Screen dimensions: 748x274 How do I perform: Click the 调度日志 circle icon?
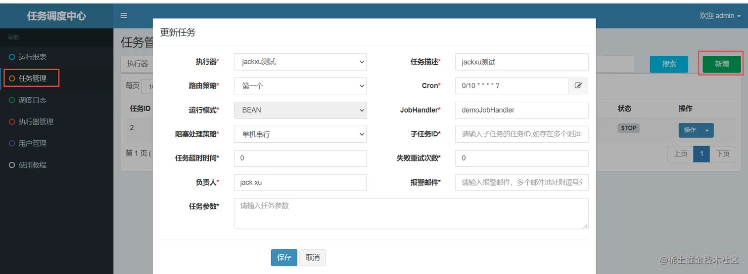12,100
